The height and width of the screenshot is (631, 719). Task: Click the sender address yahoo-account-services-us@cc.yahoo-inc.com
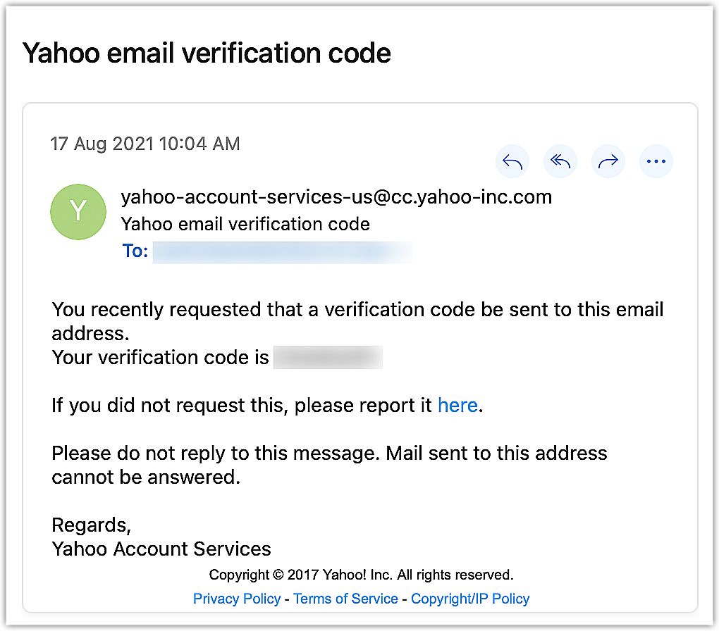coord(336,197)
